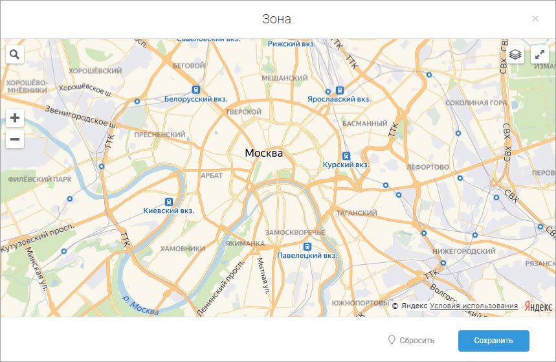Click the ХАМОВНИКИ district label
The width and height of the screenshot is (556, 362).
[183, 249]
